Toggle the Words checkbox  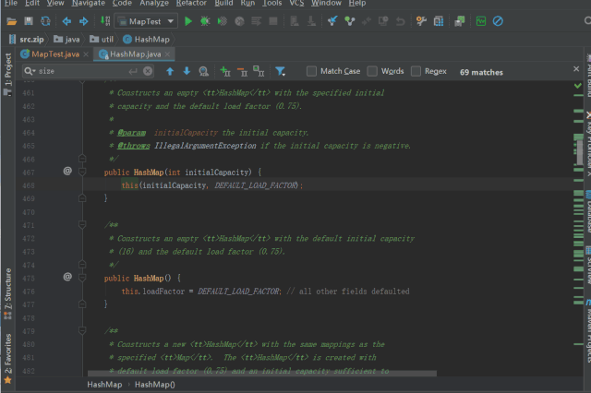click(x=372, y=71)
